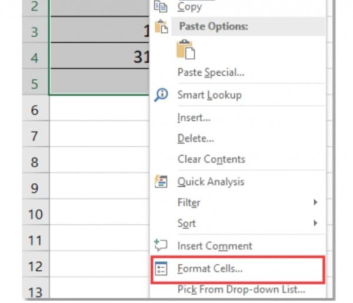Expand the Sort submenu arrow
The image size is (353, 303).
click(x=315, y=223)
